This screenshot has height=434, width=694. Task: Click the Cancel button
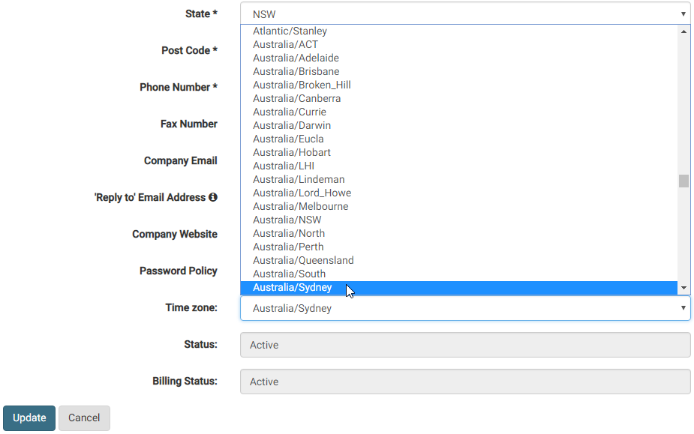(x=84, y=418)
